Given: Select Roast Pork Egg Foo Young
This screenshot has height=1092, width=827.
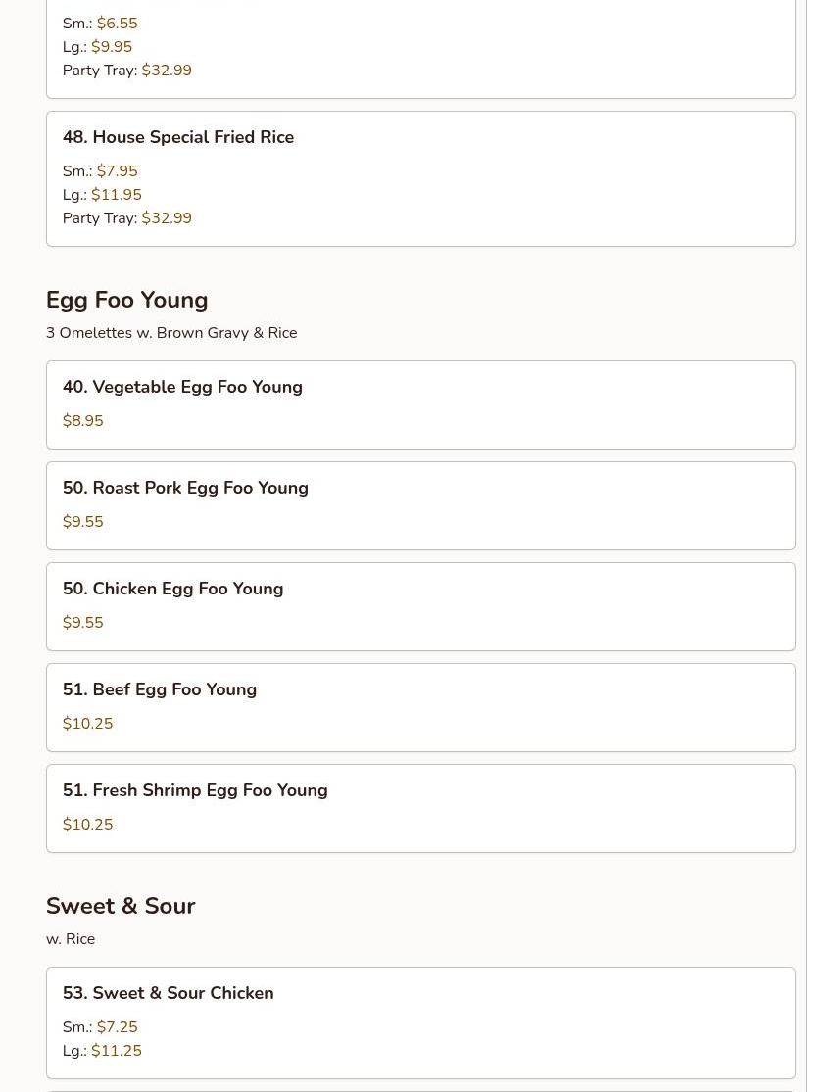Looking at the screenshot, I should (185, 489).
